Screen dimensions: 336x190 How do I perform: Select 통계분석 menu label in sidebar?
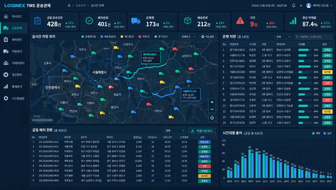(17, 86)
